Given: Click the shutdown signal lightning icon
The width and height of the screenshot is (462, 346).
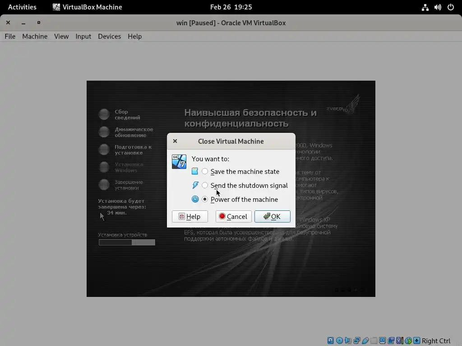Looking at the screenshot, I should [195, 185].
